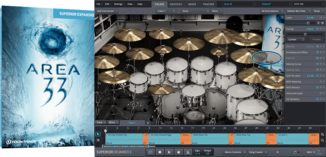Zoom in on the track timeline

(x=322, y=135)
